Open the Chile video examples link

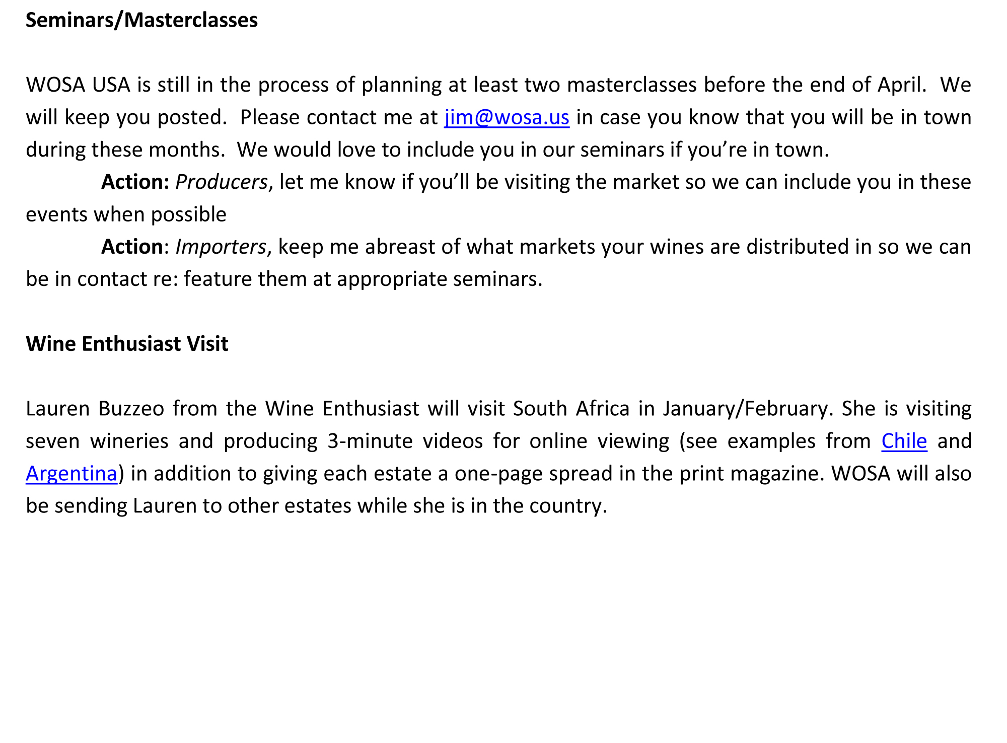pyautogui.click(x=904, y=441)
